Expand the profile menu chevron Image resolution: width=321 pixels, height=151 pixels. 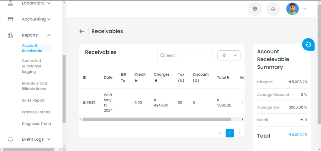[x=305, y=9]
